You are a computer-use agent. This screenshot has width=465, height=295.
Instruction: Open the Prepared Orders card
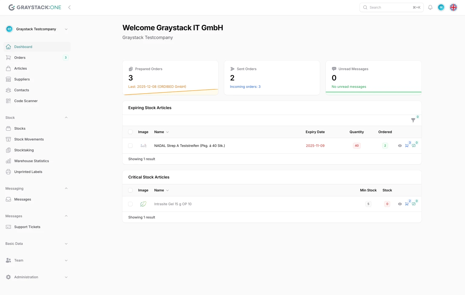[x=170, y=78]
